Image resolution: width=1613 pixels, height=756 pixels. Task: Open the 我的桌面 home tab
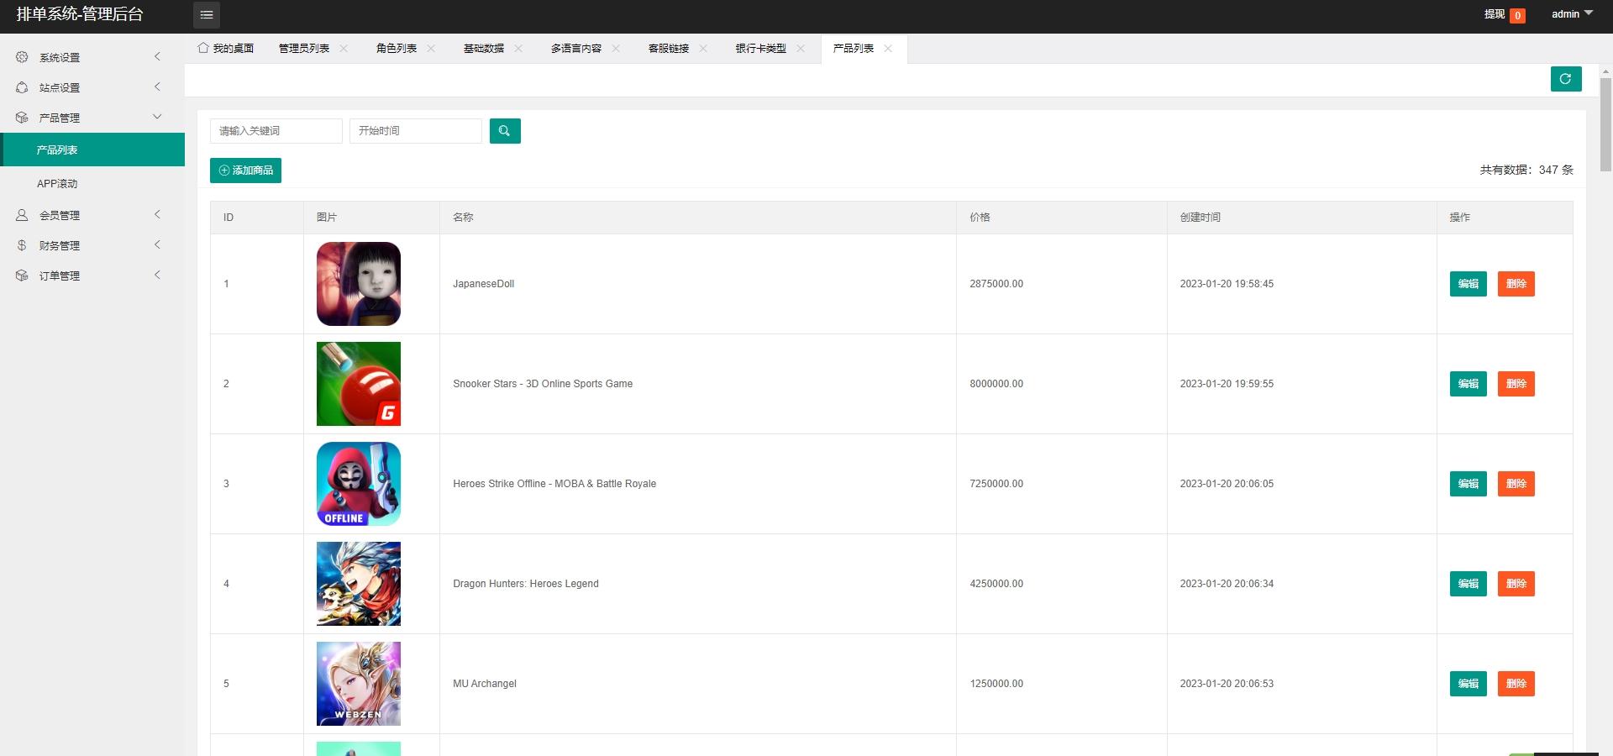click(x=226, y=49)
